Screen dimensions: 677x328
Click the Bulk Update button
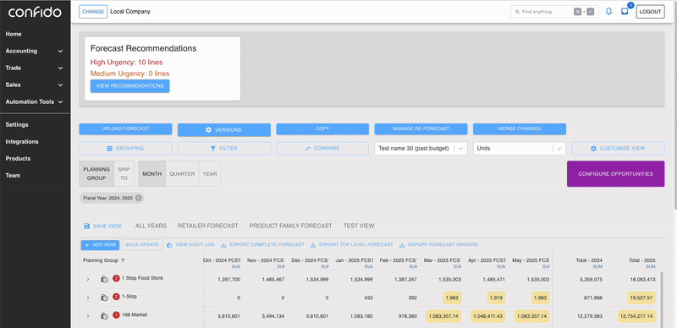click(x=142, y=244)
